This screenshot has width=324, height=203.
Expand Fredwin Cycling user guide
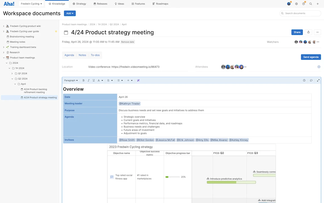point(3,31)
